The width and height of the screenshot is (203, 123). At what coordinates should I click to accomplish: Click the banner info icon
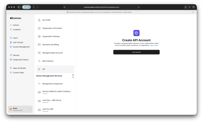pyautogui.click(x=67, y=12)
